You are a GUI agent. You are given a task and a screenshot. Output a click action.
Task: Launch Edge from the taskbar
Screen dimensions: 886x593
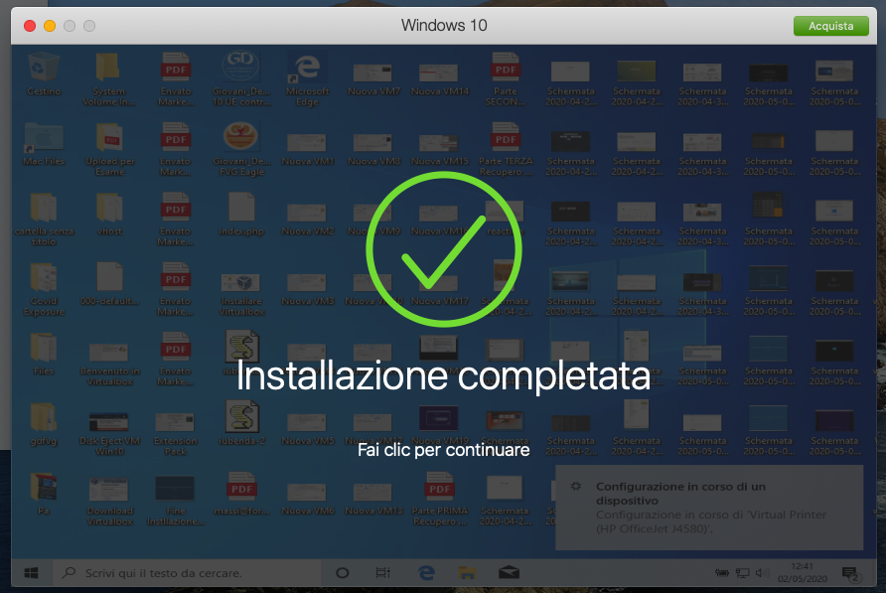(426, 573)
